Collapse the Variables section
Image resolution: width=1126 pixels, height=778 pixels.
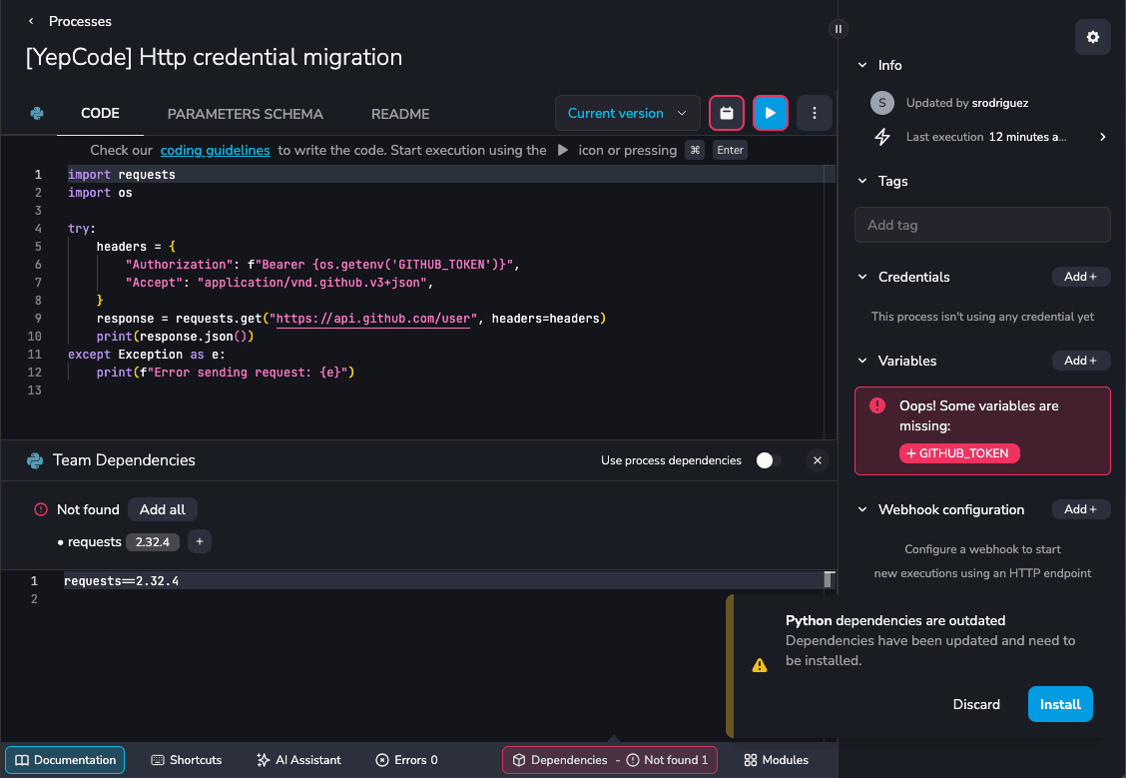(861, 361)
